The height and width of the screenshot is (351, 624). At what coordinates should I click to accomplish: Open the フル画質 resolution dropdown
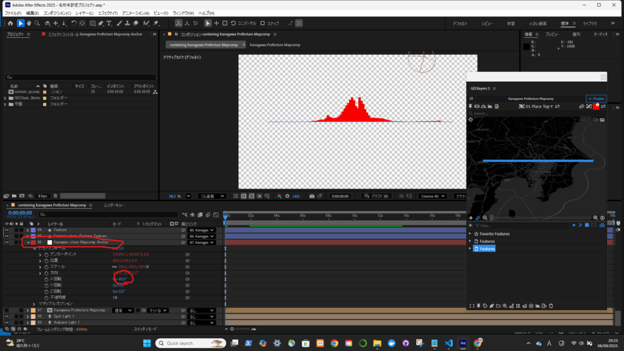pyautogui.click(x=213, y=196)
